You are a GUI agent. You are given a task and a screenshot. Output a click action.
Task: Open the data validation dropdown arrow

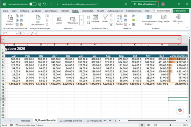129,25
